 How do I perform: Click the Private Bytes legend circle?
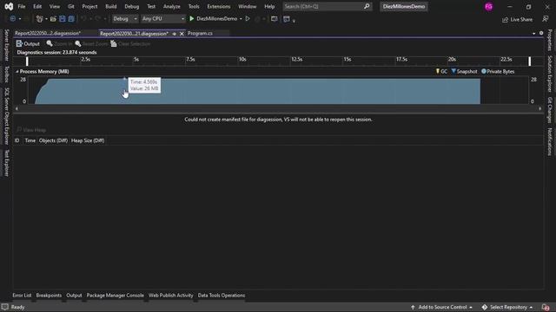click(484, 71)
